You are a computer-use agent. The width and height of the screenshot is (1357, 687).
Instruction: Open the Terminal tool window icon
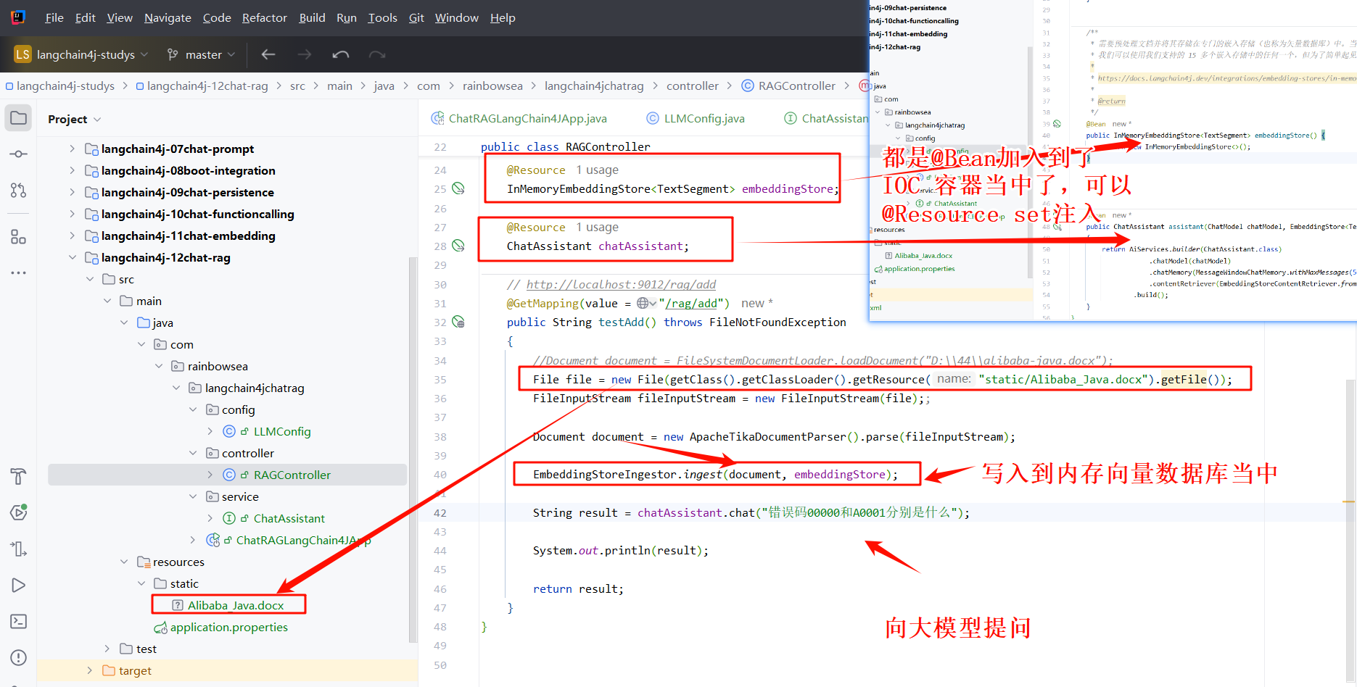click(18, 621)
